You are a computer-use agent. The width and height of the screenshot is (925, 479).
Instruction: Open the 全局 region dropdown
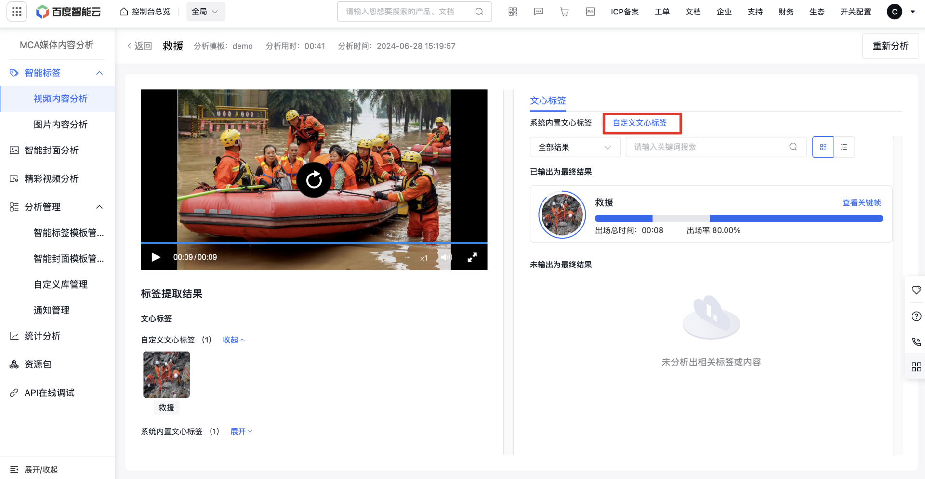[x=206, y=12]
